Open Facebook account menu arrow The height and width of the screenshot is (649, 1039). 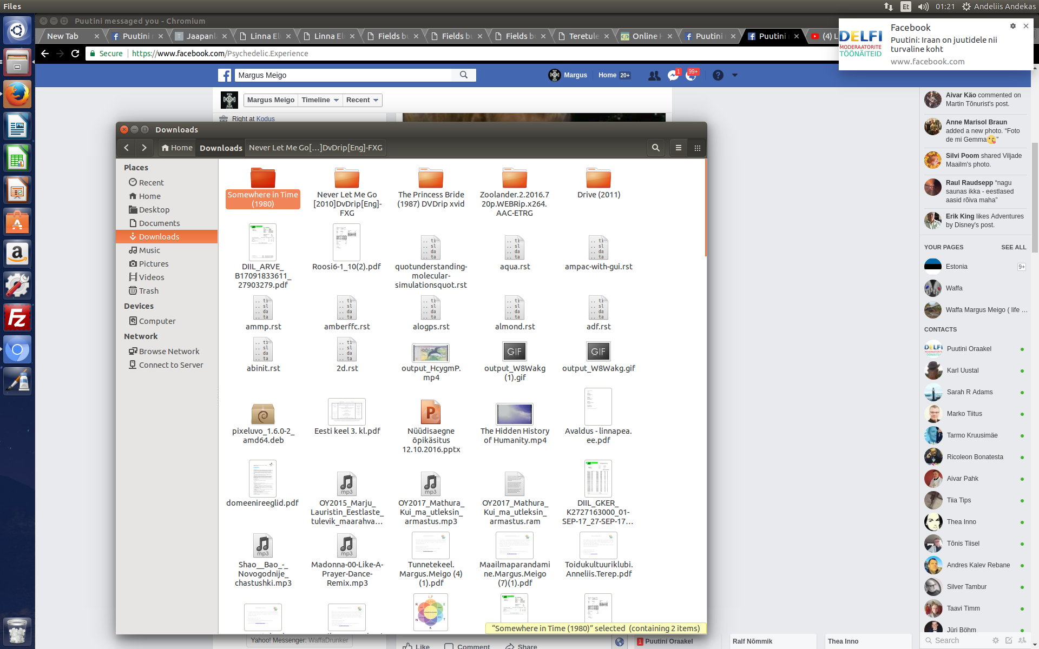click(x=735, y=75)
